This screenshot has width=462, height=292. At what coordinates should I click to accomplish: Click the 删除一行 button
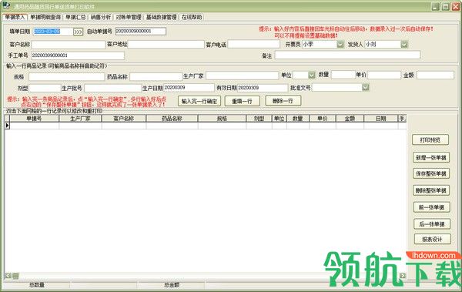click(x=283, y=101)
